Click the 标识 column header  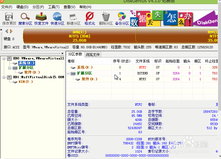click(x=158, y=61)
